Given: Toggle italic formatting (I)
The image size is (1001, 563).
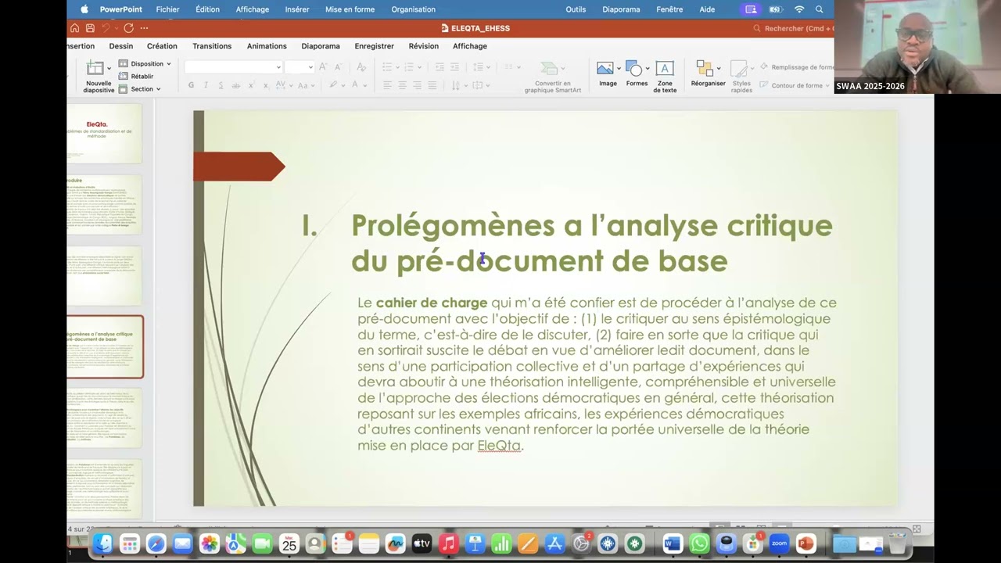Looking at the screenshot, I should (x=206, y=85).
